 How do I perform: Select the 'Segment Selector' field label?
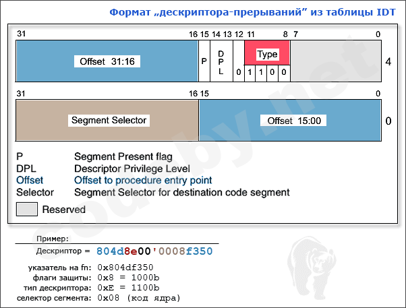tap(109, 121)
